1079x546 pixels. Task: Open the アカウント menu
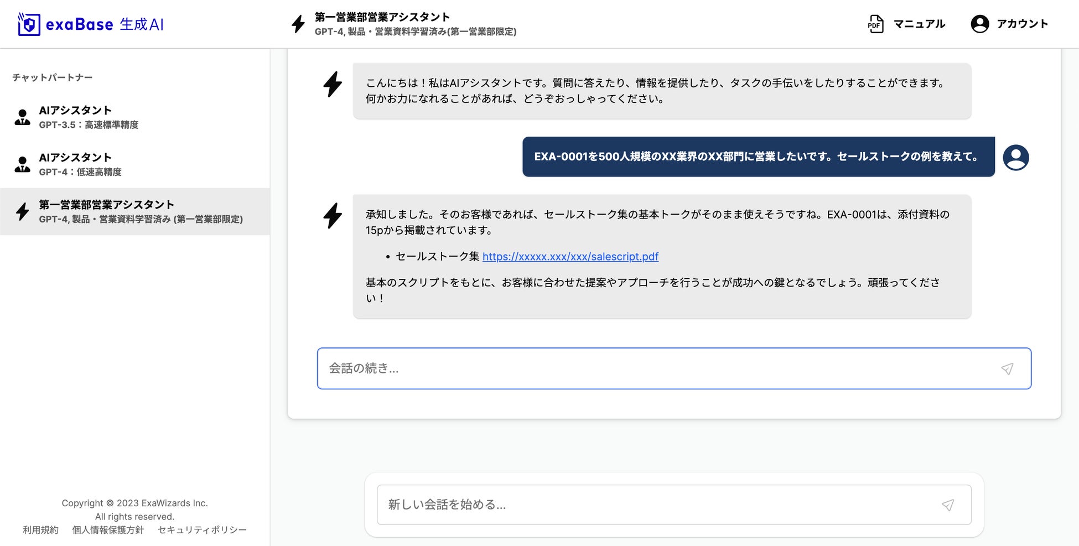click(x=1022, y=24)
